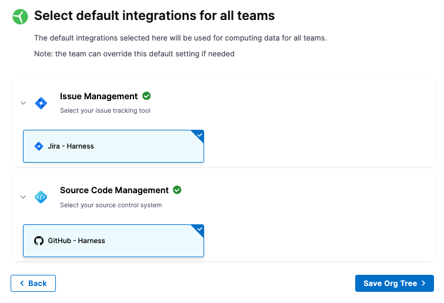Click the green Harness logo icon

pos(21,16)
